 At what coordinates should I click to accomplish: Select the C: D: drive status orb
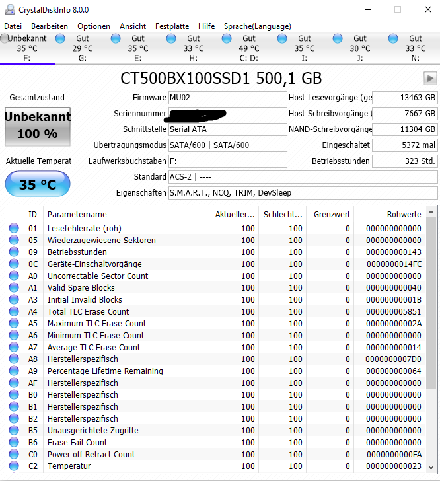click(227, 38)
